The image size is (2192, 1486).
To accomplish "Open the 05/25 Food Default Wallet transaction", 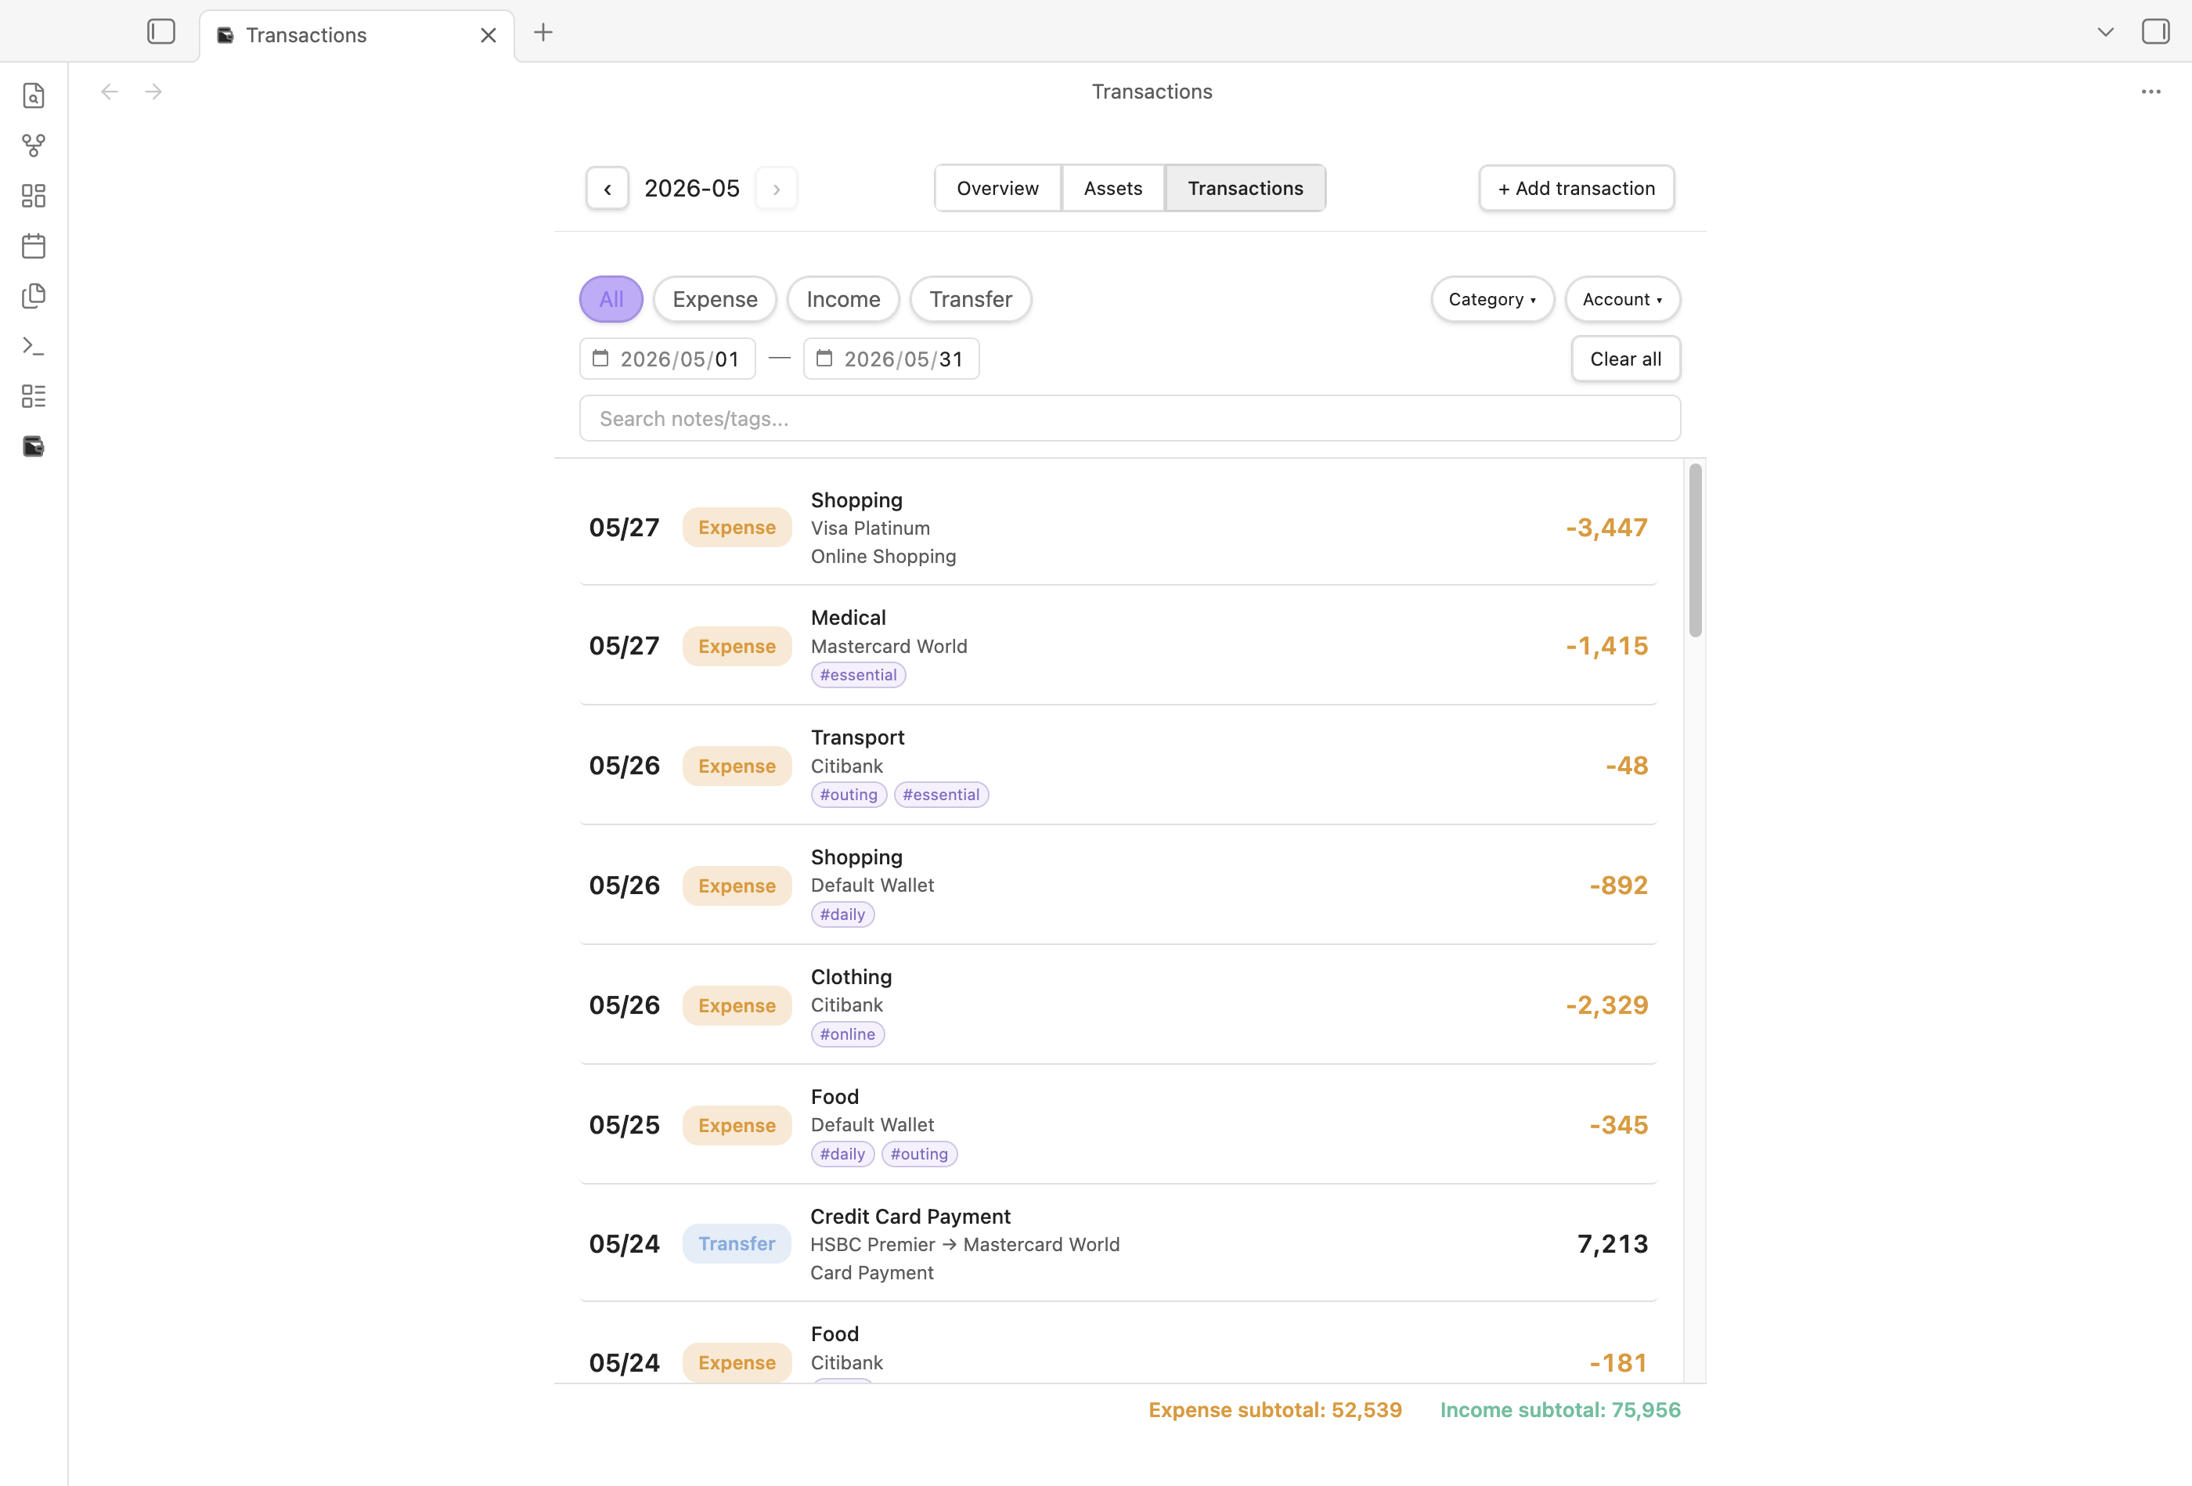I will (1118, 1126).
